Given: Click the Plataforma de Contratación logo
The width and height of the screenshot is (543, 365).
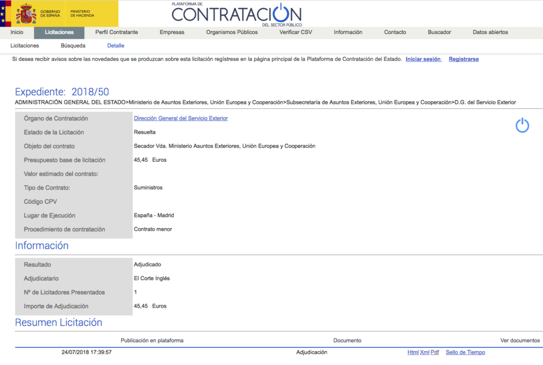Looking at the screenshot, I should click(x=237, y=14).
